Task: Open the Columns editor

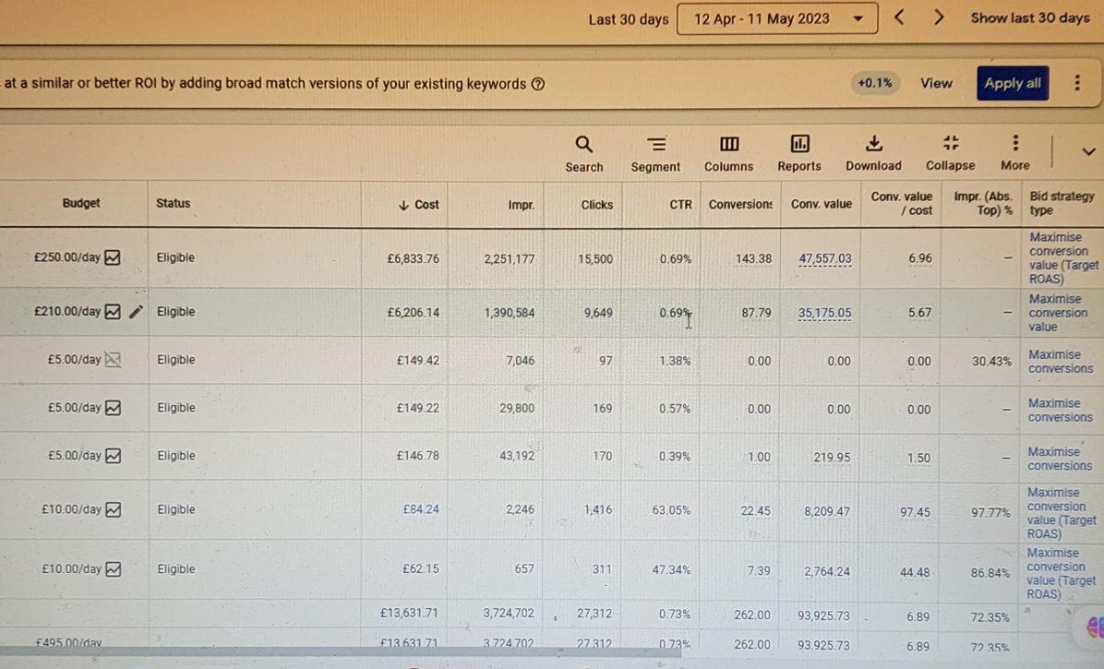Action: 728,154
